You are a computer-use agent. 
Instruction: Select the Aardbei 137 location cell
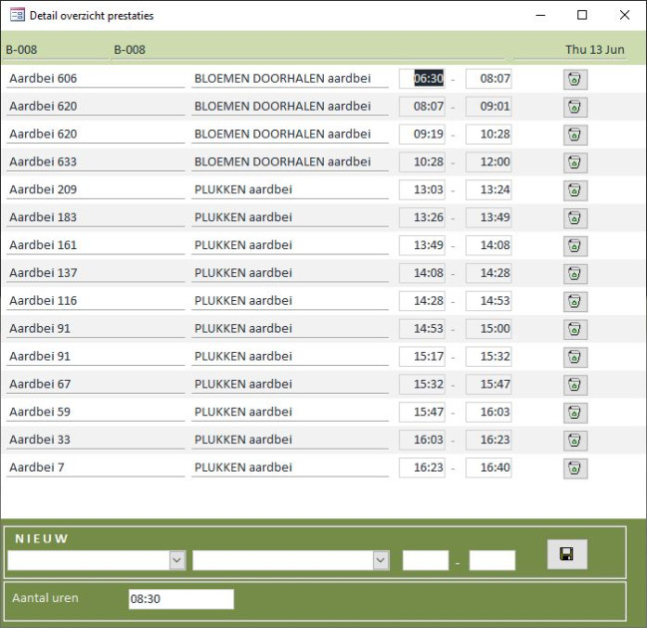96,273
